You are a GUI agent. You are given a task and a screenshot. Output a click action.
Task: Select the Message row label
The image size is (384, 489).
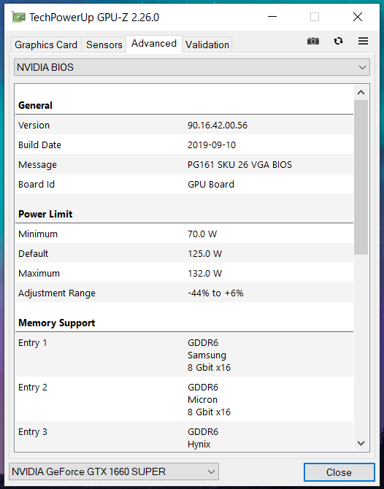click(37, 164)
